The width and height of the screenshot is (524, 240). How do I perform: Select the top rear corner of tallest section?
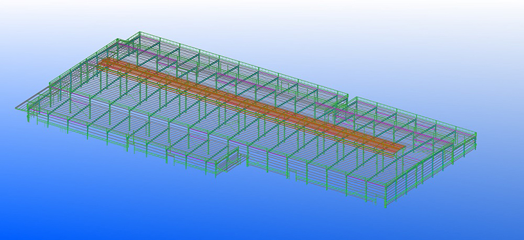pos(140,33)
